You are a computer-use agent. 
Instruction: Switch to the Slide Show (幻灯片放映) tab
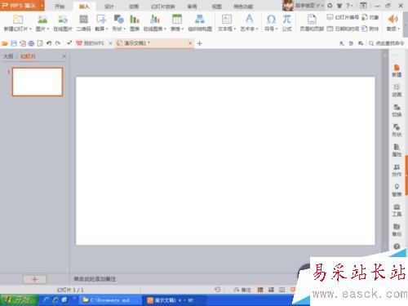pyautogui.click(x=163, y=7)
